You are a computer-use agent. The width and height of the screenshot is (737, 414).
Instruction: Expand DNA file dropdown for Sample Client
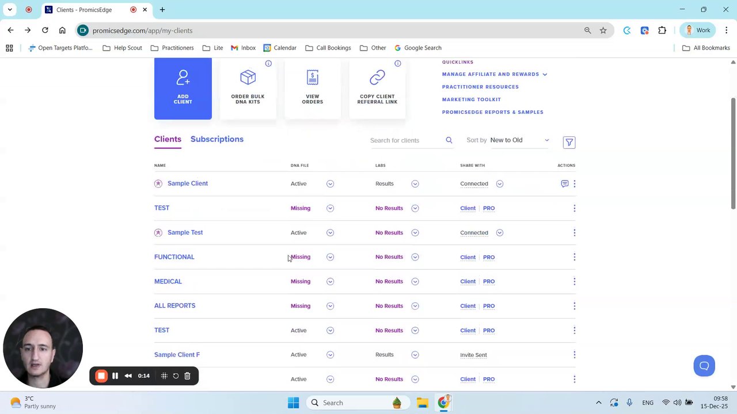click(330, 183)
